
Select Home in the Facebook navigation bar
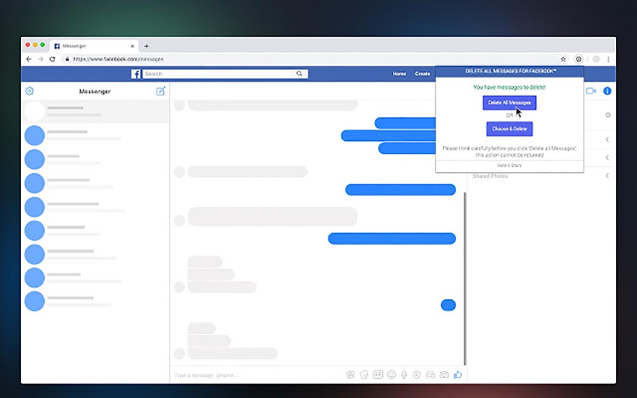399,74
